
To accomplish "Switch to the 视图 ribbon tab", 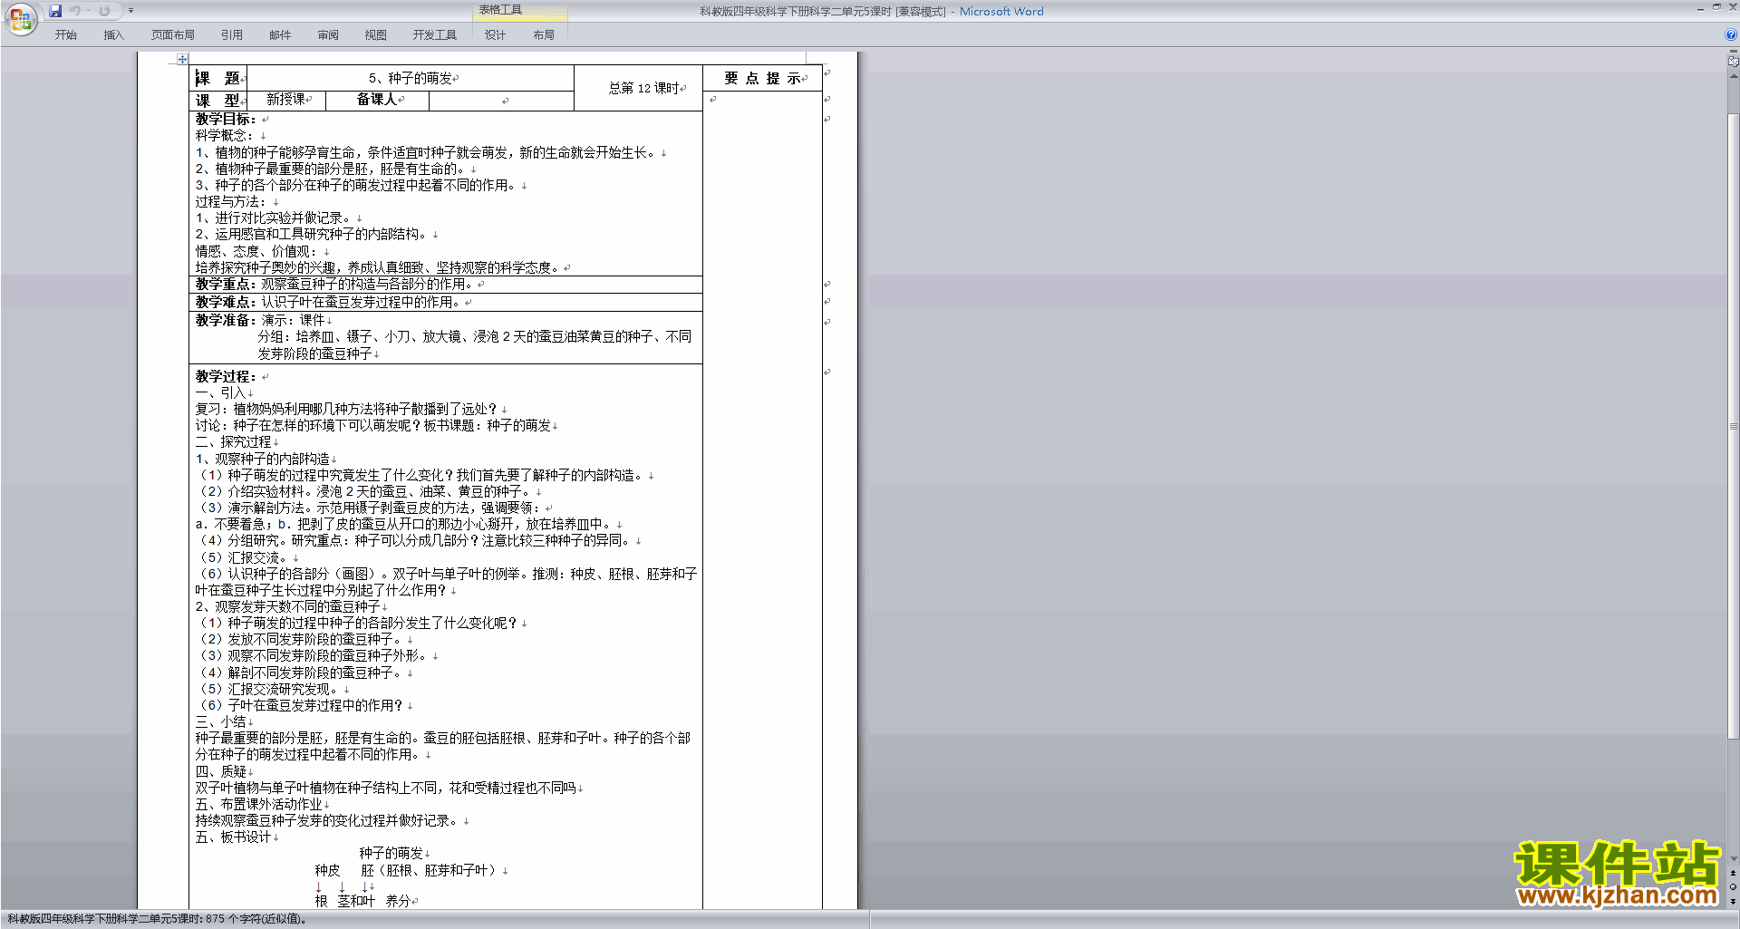I will (375, 35).
